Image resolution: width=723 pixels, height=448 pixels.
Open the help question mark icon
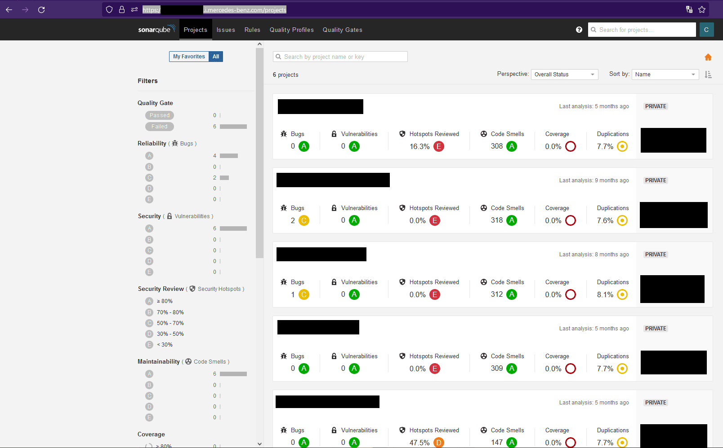click(x=579, y=30)
